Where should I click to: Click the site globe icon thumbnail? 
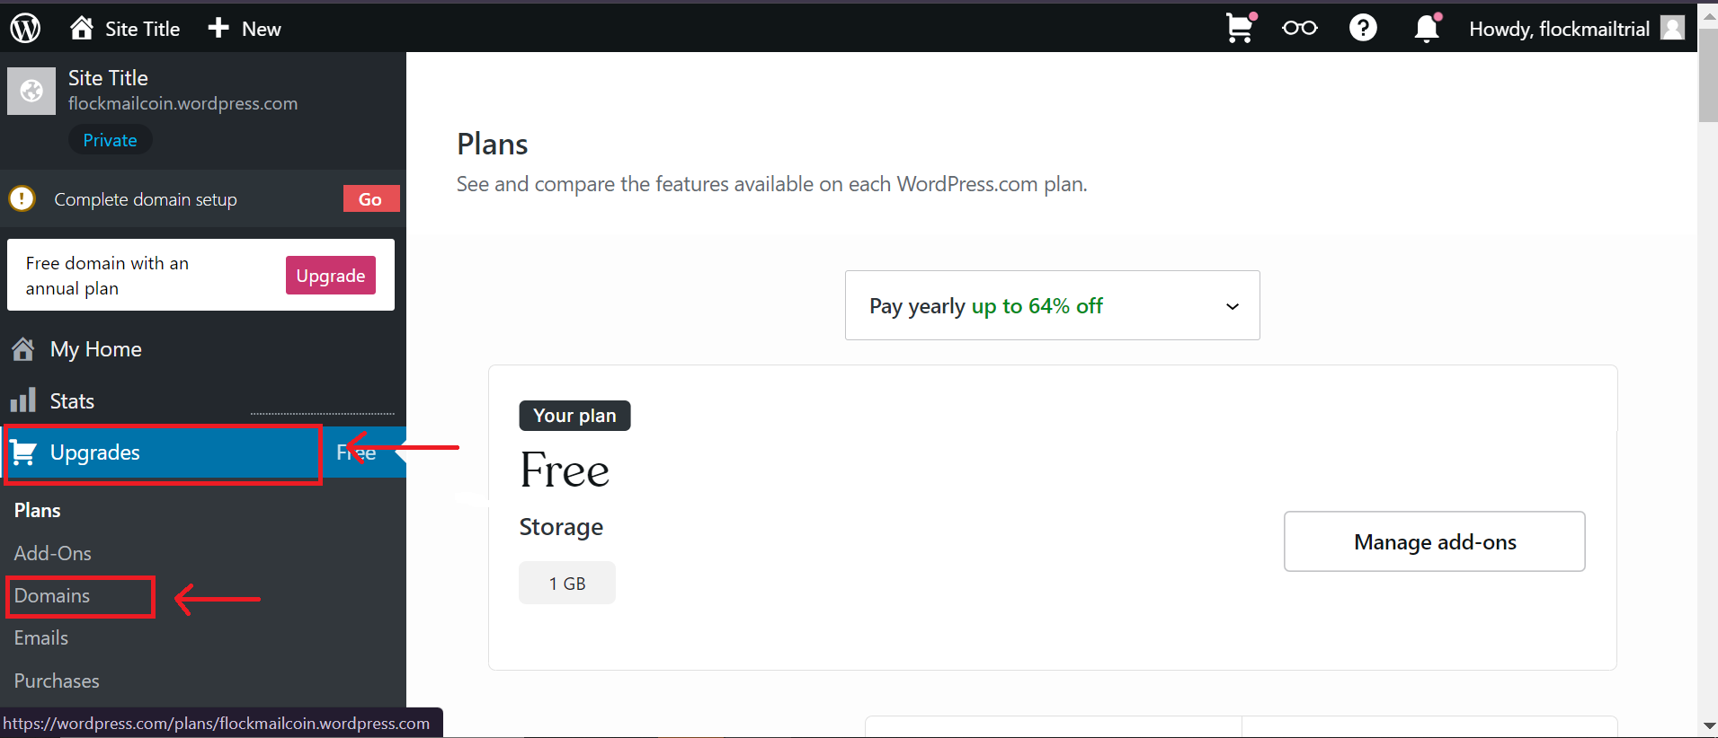[x=31, y=91]
